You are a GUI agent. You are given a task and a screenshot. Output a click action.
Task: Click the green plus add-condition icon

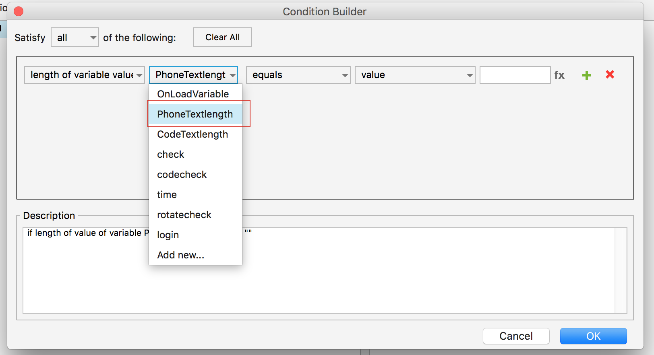click(x=587, y=75)
